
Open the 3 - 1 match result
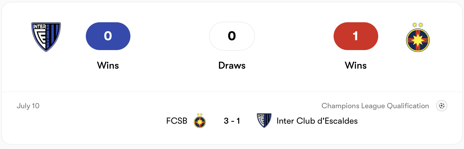[232, 121]
